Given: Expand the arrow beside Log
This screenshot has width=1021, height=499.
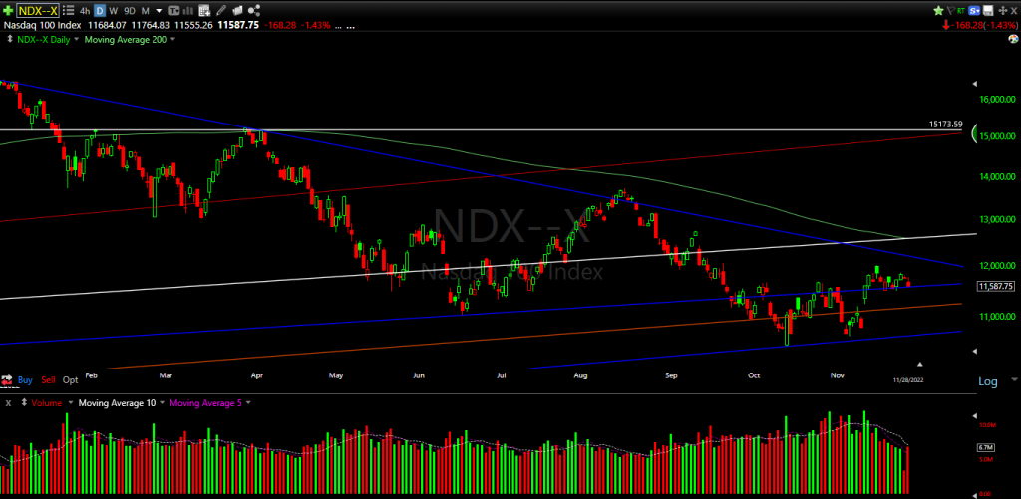Looking at the screenshot, I should coord(1014,378).
